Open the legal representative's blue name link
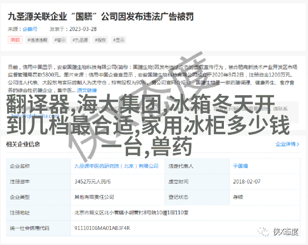The width and height of the screenshot is (308, 245). (241, 166)
